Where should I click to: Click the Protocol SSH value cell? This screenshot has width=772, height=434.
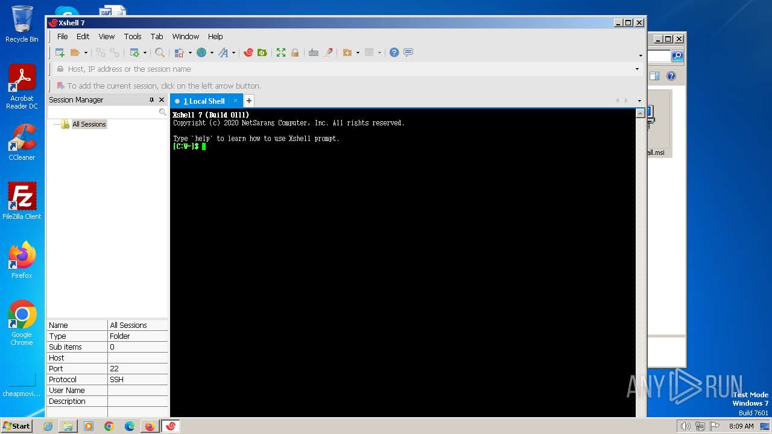coord(138,380)
